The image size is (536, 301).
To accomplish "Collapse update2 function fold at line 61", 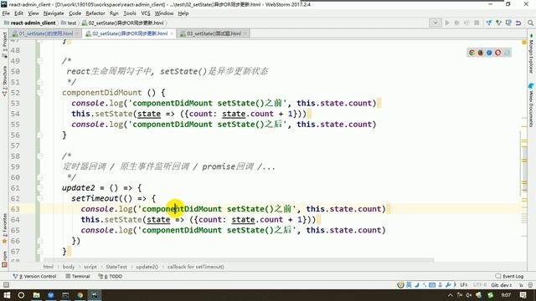I will point(39,187).
